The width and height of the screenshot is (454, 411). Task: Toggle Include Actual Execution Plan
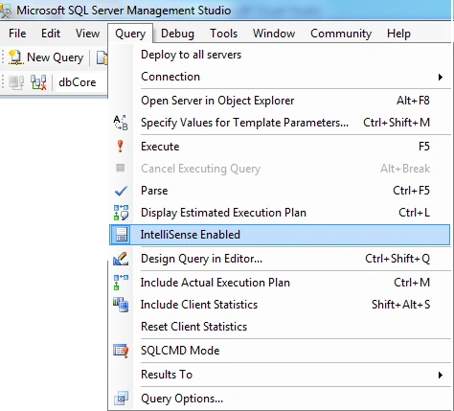point(280,283)
